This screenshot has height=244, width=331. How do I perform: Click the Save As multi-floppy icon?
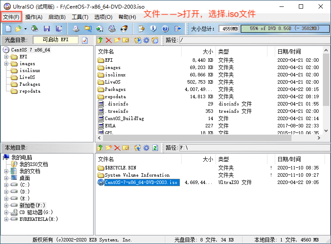[59, 28]
